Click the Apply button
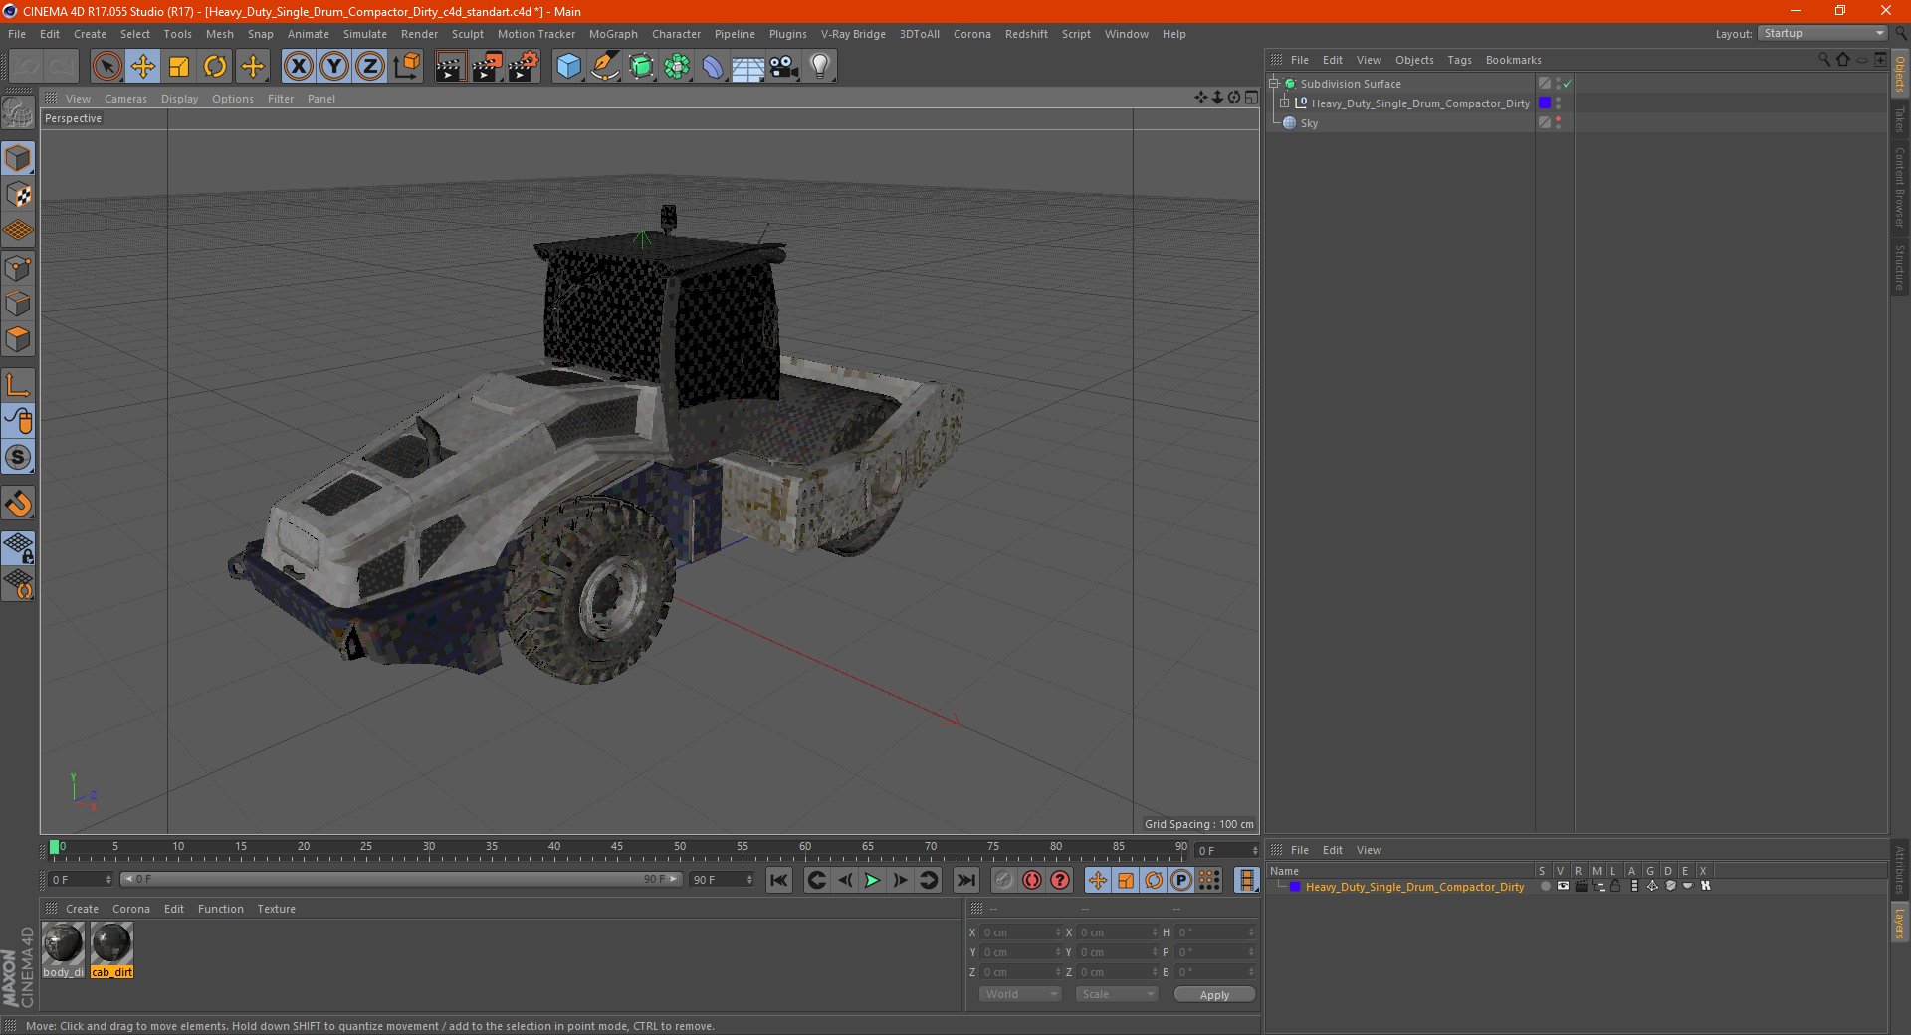 (1214, 994)
